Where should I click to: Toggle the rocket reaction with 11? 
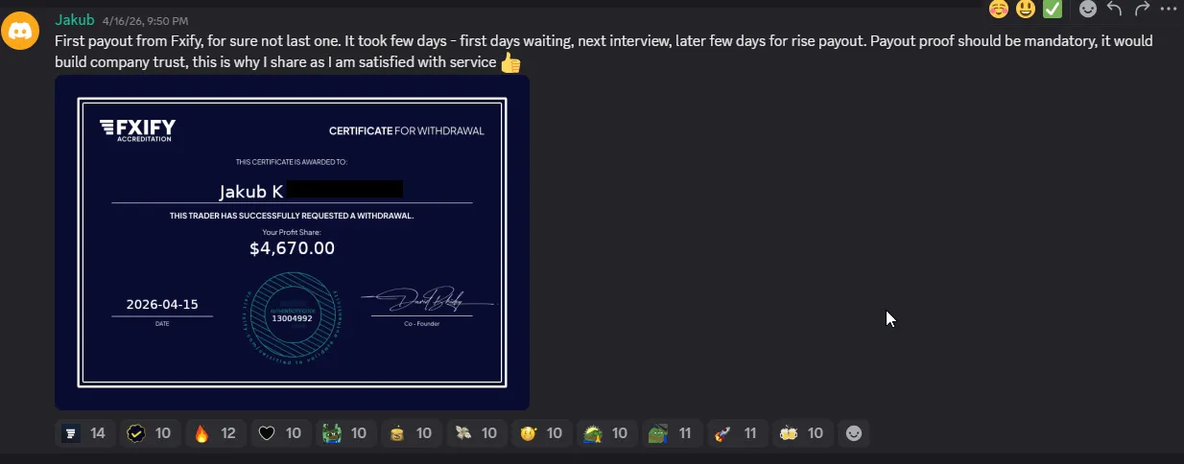point(737,433)
